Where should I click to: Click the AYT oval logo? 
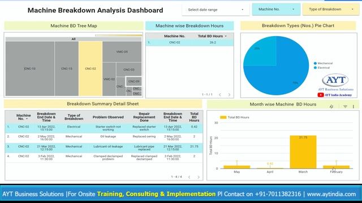click(335, 80)
